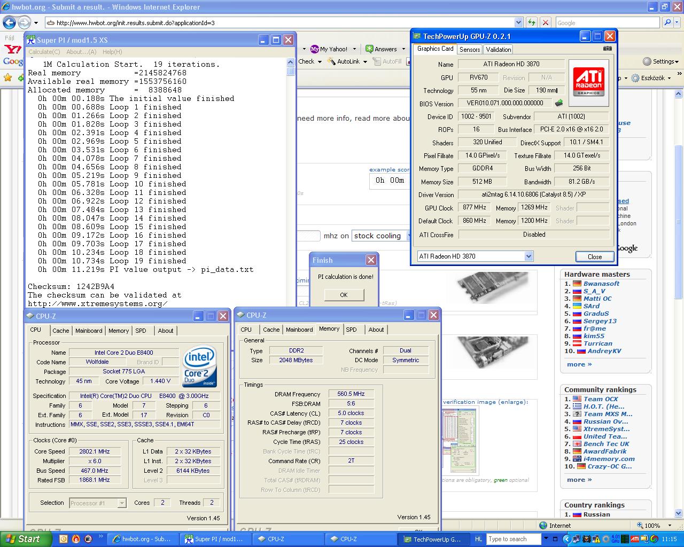
Task: Open the Validation tab in GPU-Z
Action: (499, 49)
